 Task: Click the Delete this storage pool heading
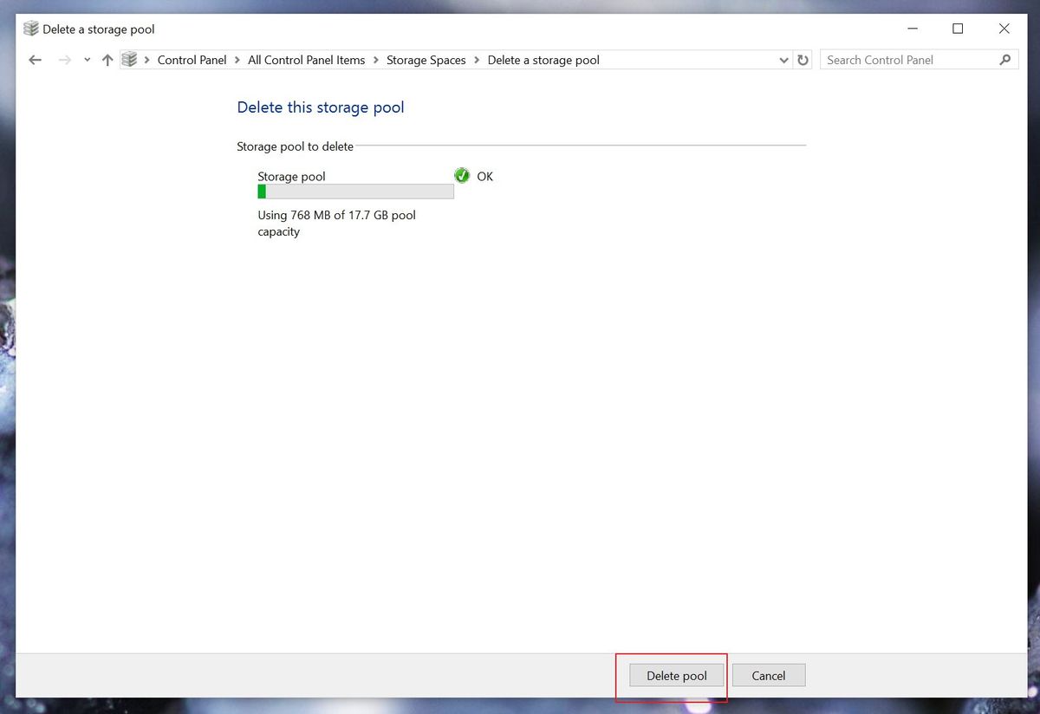320,107
